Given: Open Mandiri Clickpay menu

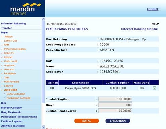Looking at the screenshot, I should point(11,108).
